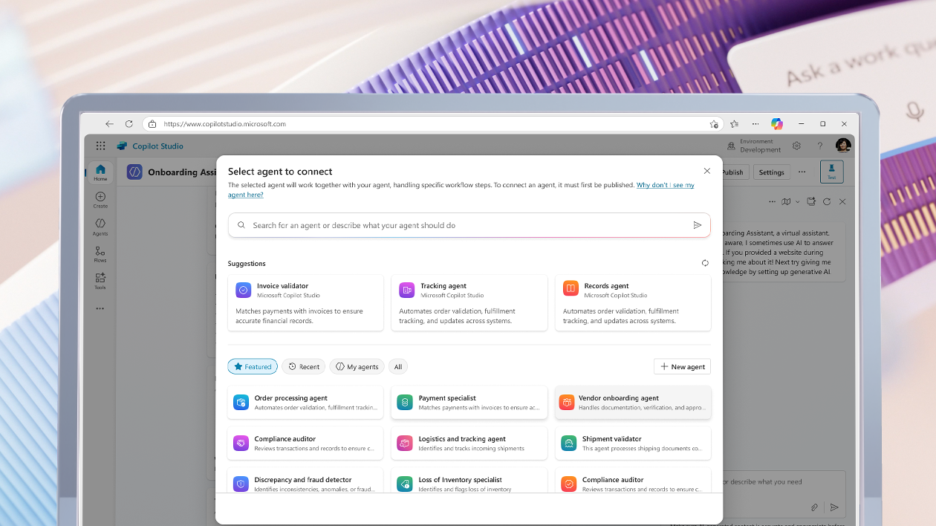Open the Settings gear in the header

point(796,146)
